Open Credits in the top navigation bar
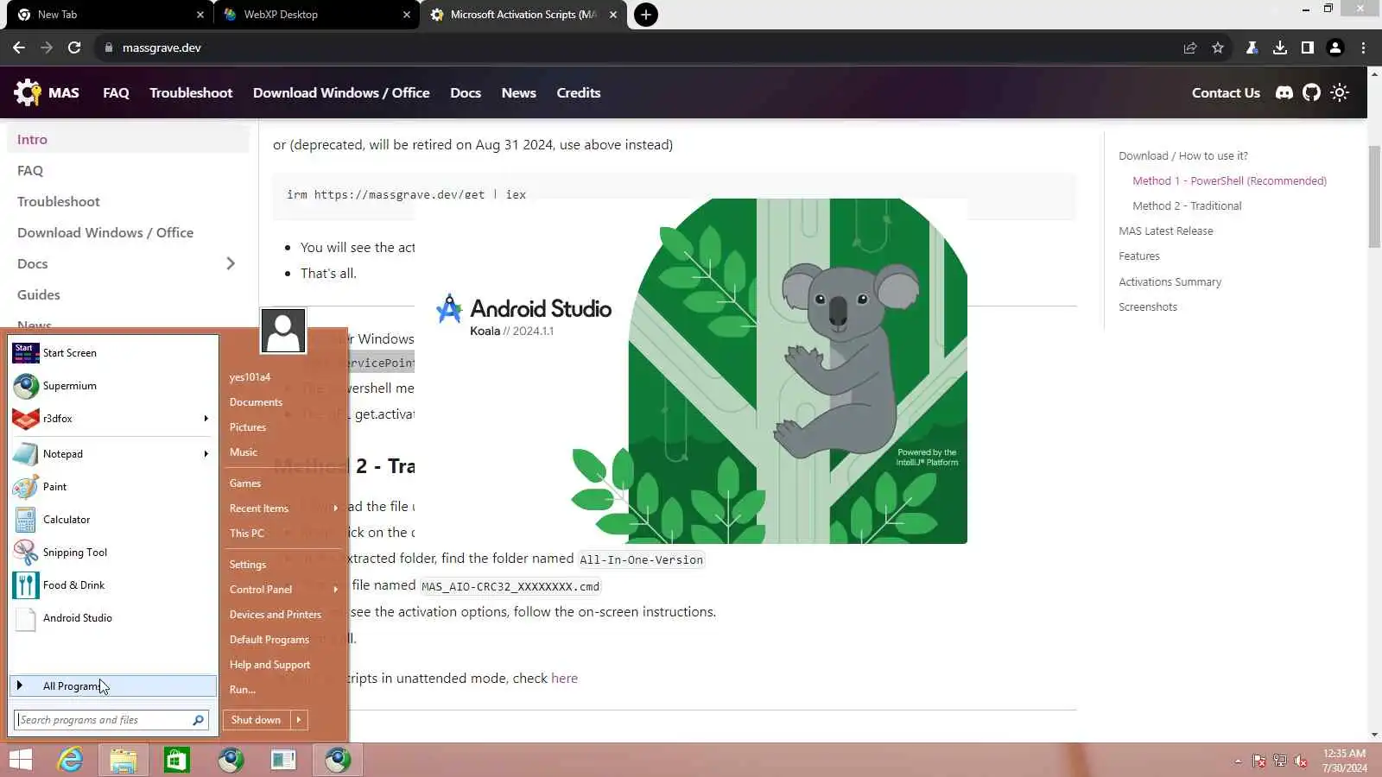 579,92
